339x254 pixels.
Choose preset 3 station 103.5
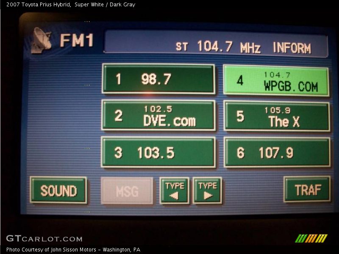[x=158, y=152]
